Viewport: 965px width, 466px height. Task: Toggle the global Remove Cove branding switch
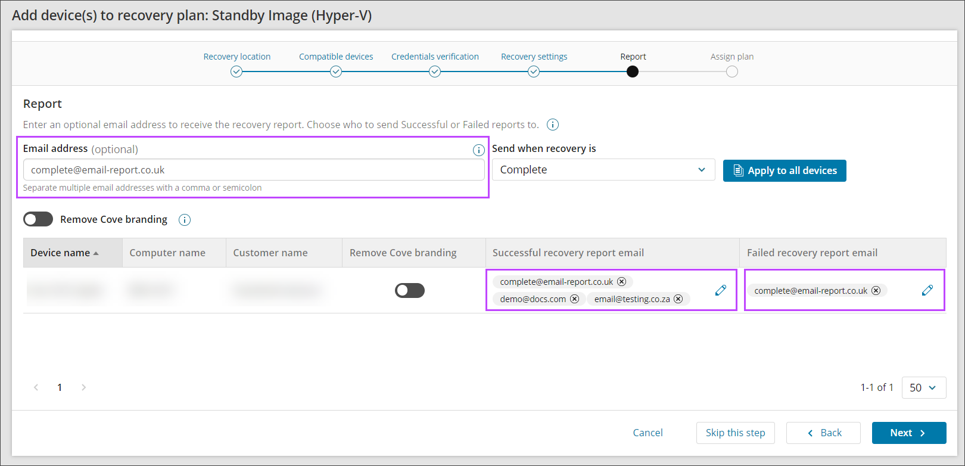pyautogui.click(x=38, y=219)
